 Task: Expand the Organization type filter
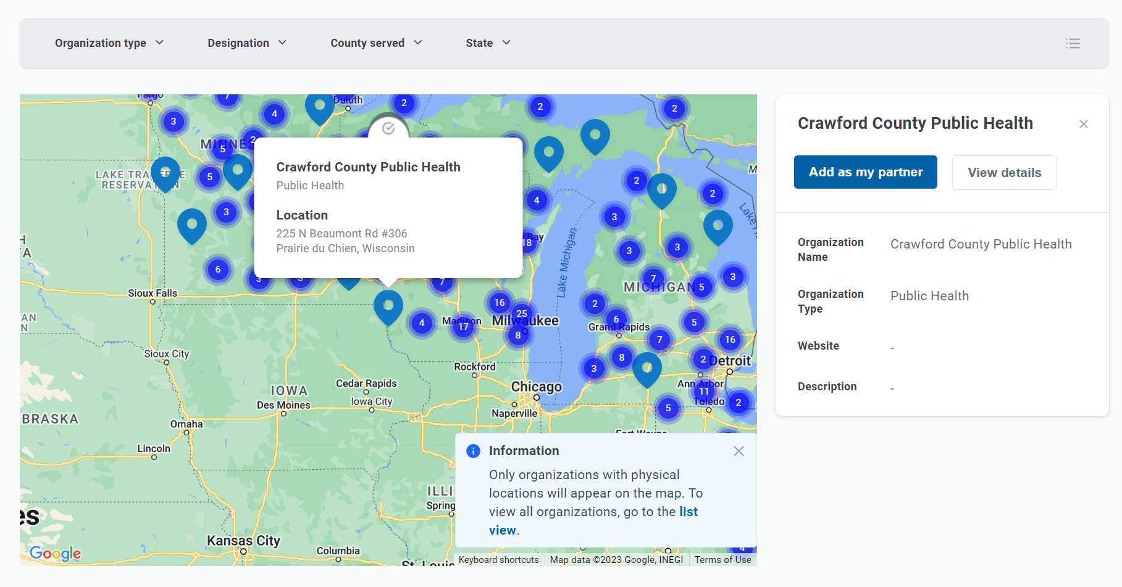pos(109,43)
